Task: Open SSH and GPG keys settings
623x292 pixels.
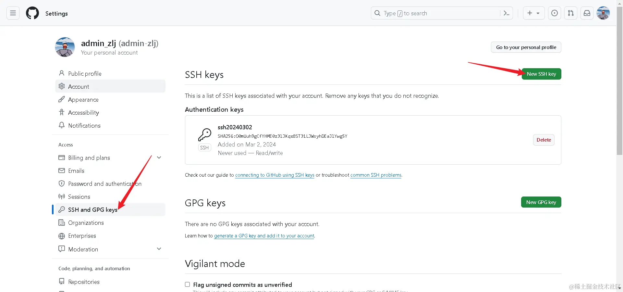Action: coord(92,210)
